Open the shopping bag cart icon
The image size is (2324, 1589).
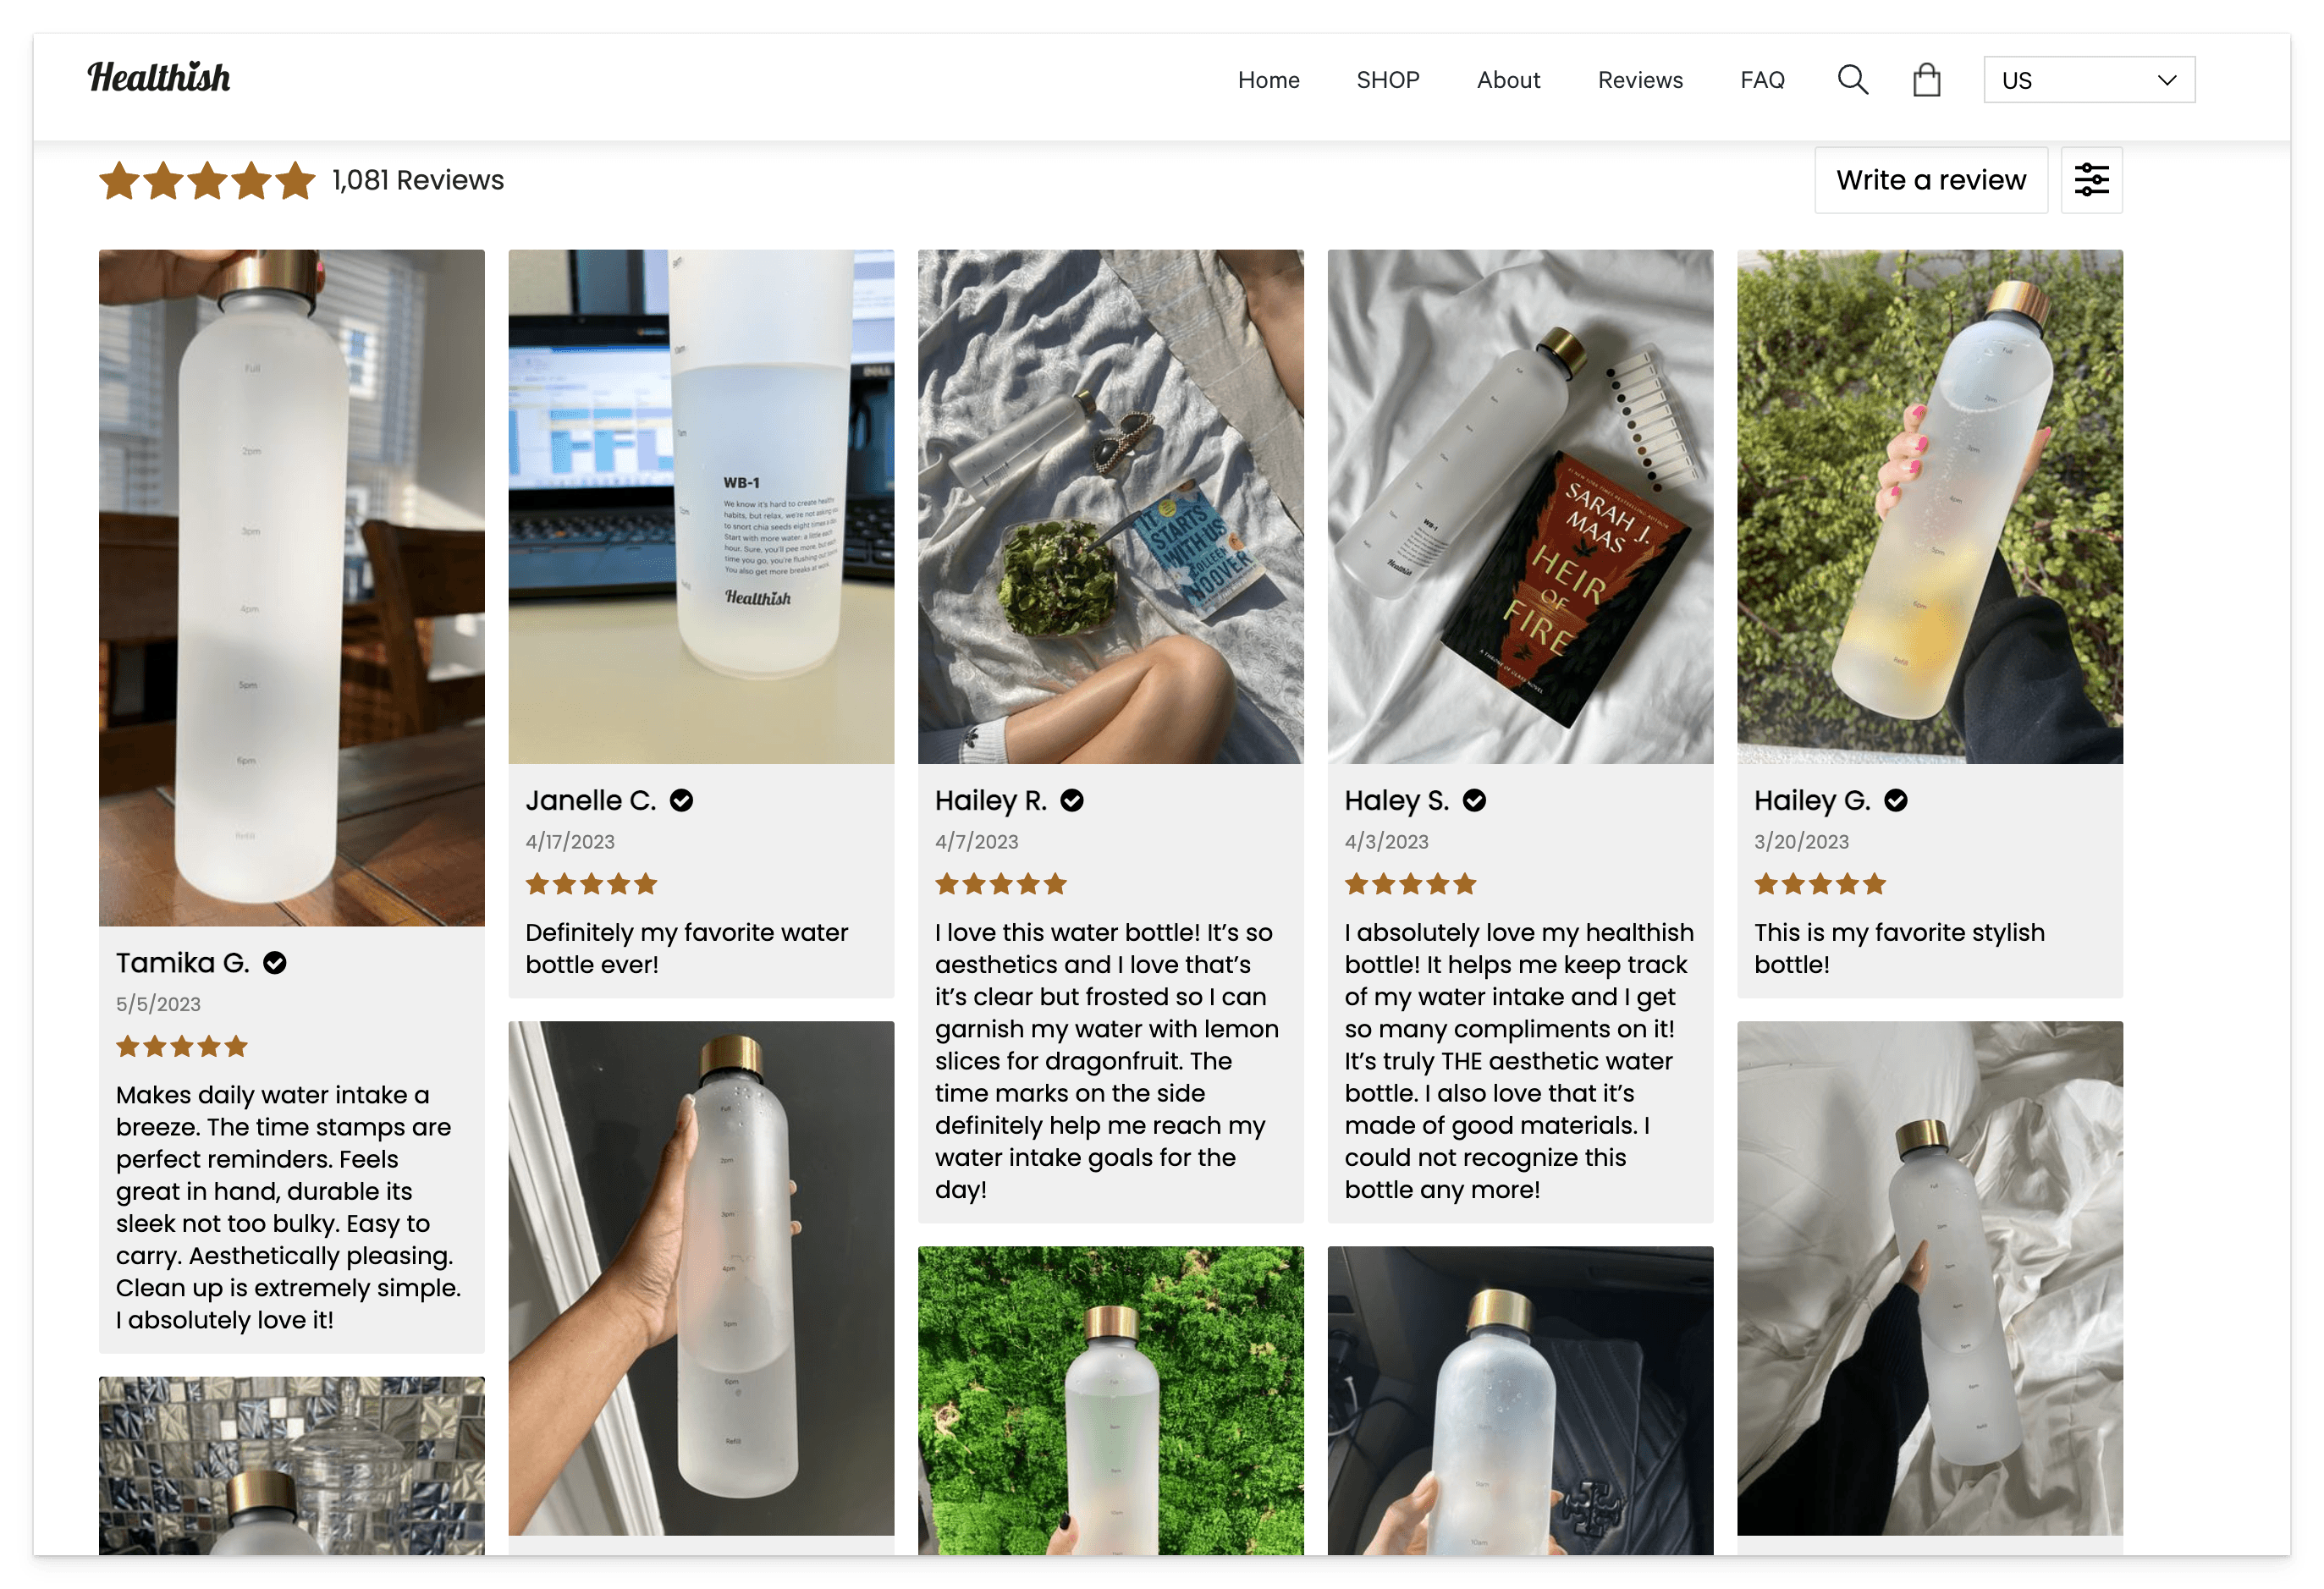point(1926,80)
